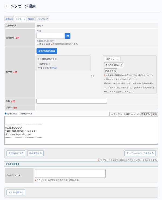Open the 選択なし dropdown
162x200 pixels.
(x=112, y=59)
